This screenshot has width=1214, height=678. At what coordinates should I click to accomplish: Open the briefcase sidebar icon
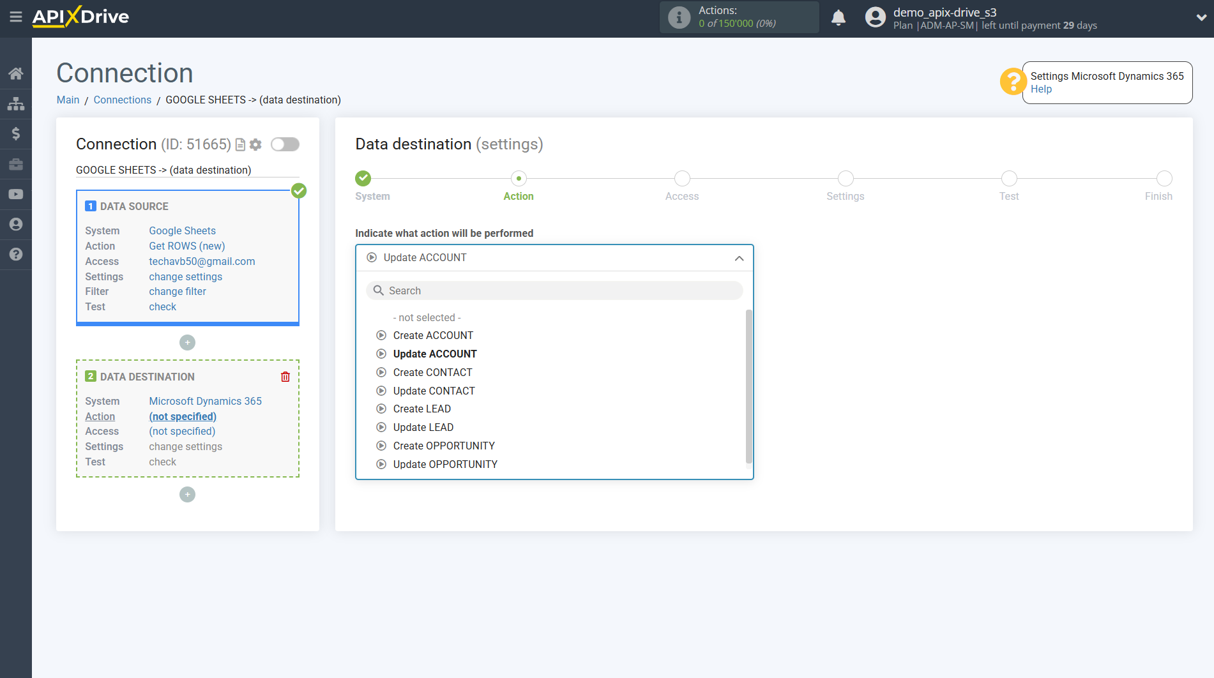click(x=16, y=164)
